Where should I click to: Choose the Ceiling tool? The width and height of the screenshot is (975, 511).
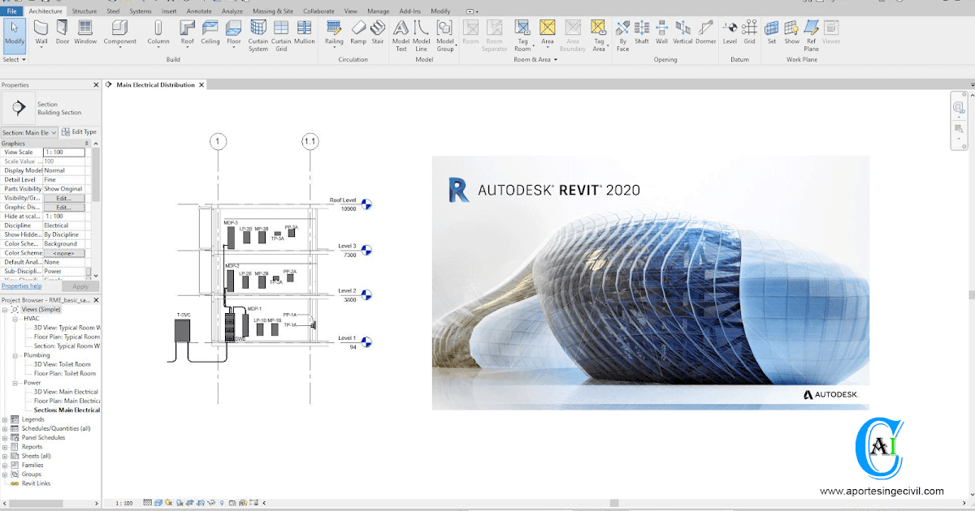pos(210,32)
